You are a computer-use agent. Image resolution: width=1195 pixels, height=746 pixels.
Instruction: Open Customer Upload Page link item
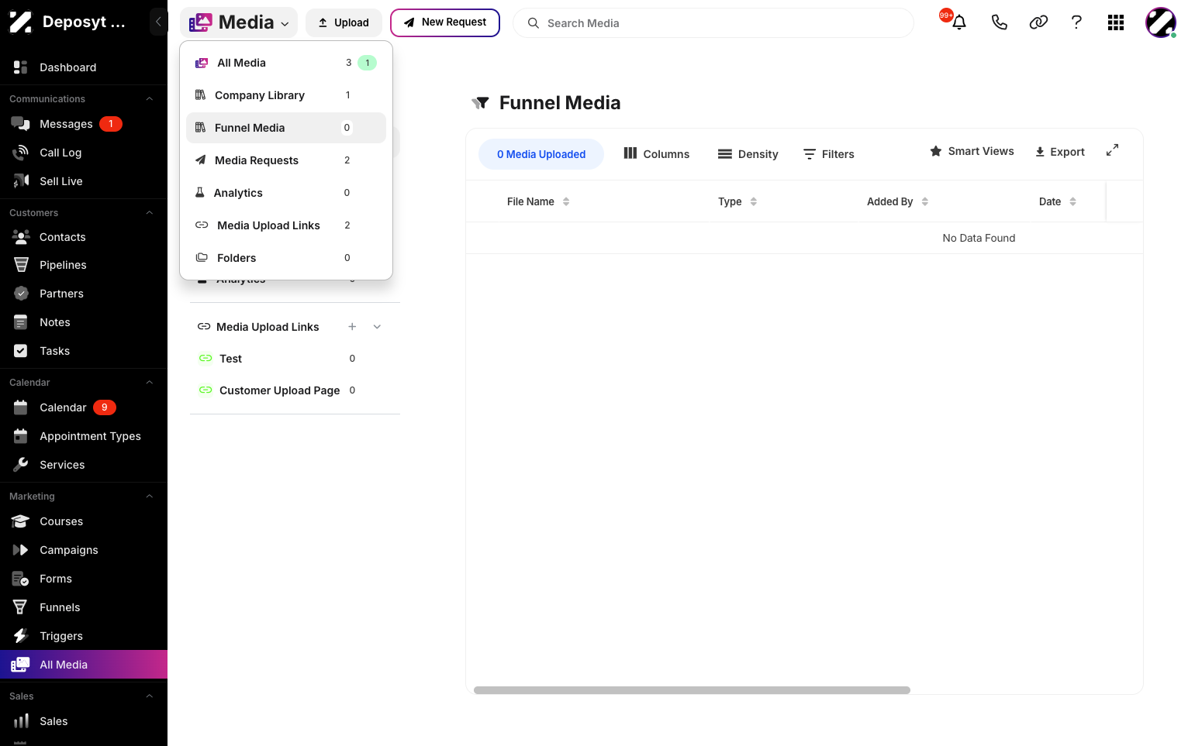click(279, 390)
